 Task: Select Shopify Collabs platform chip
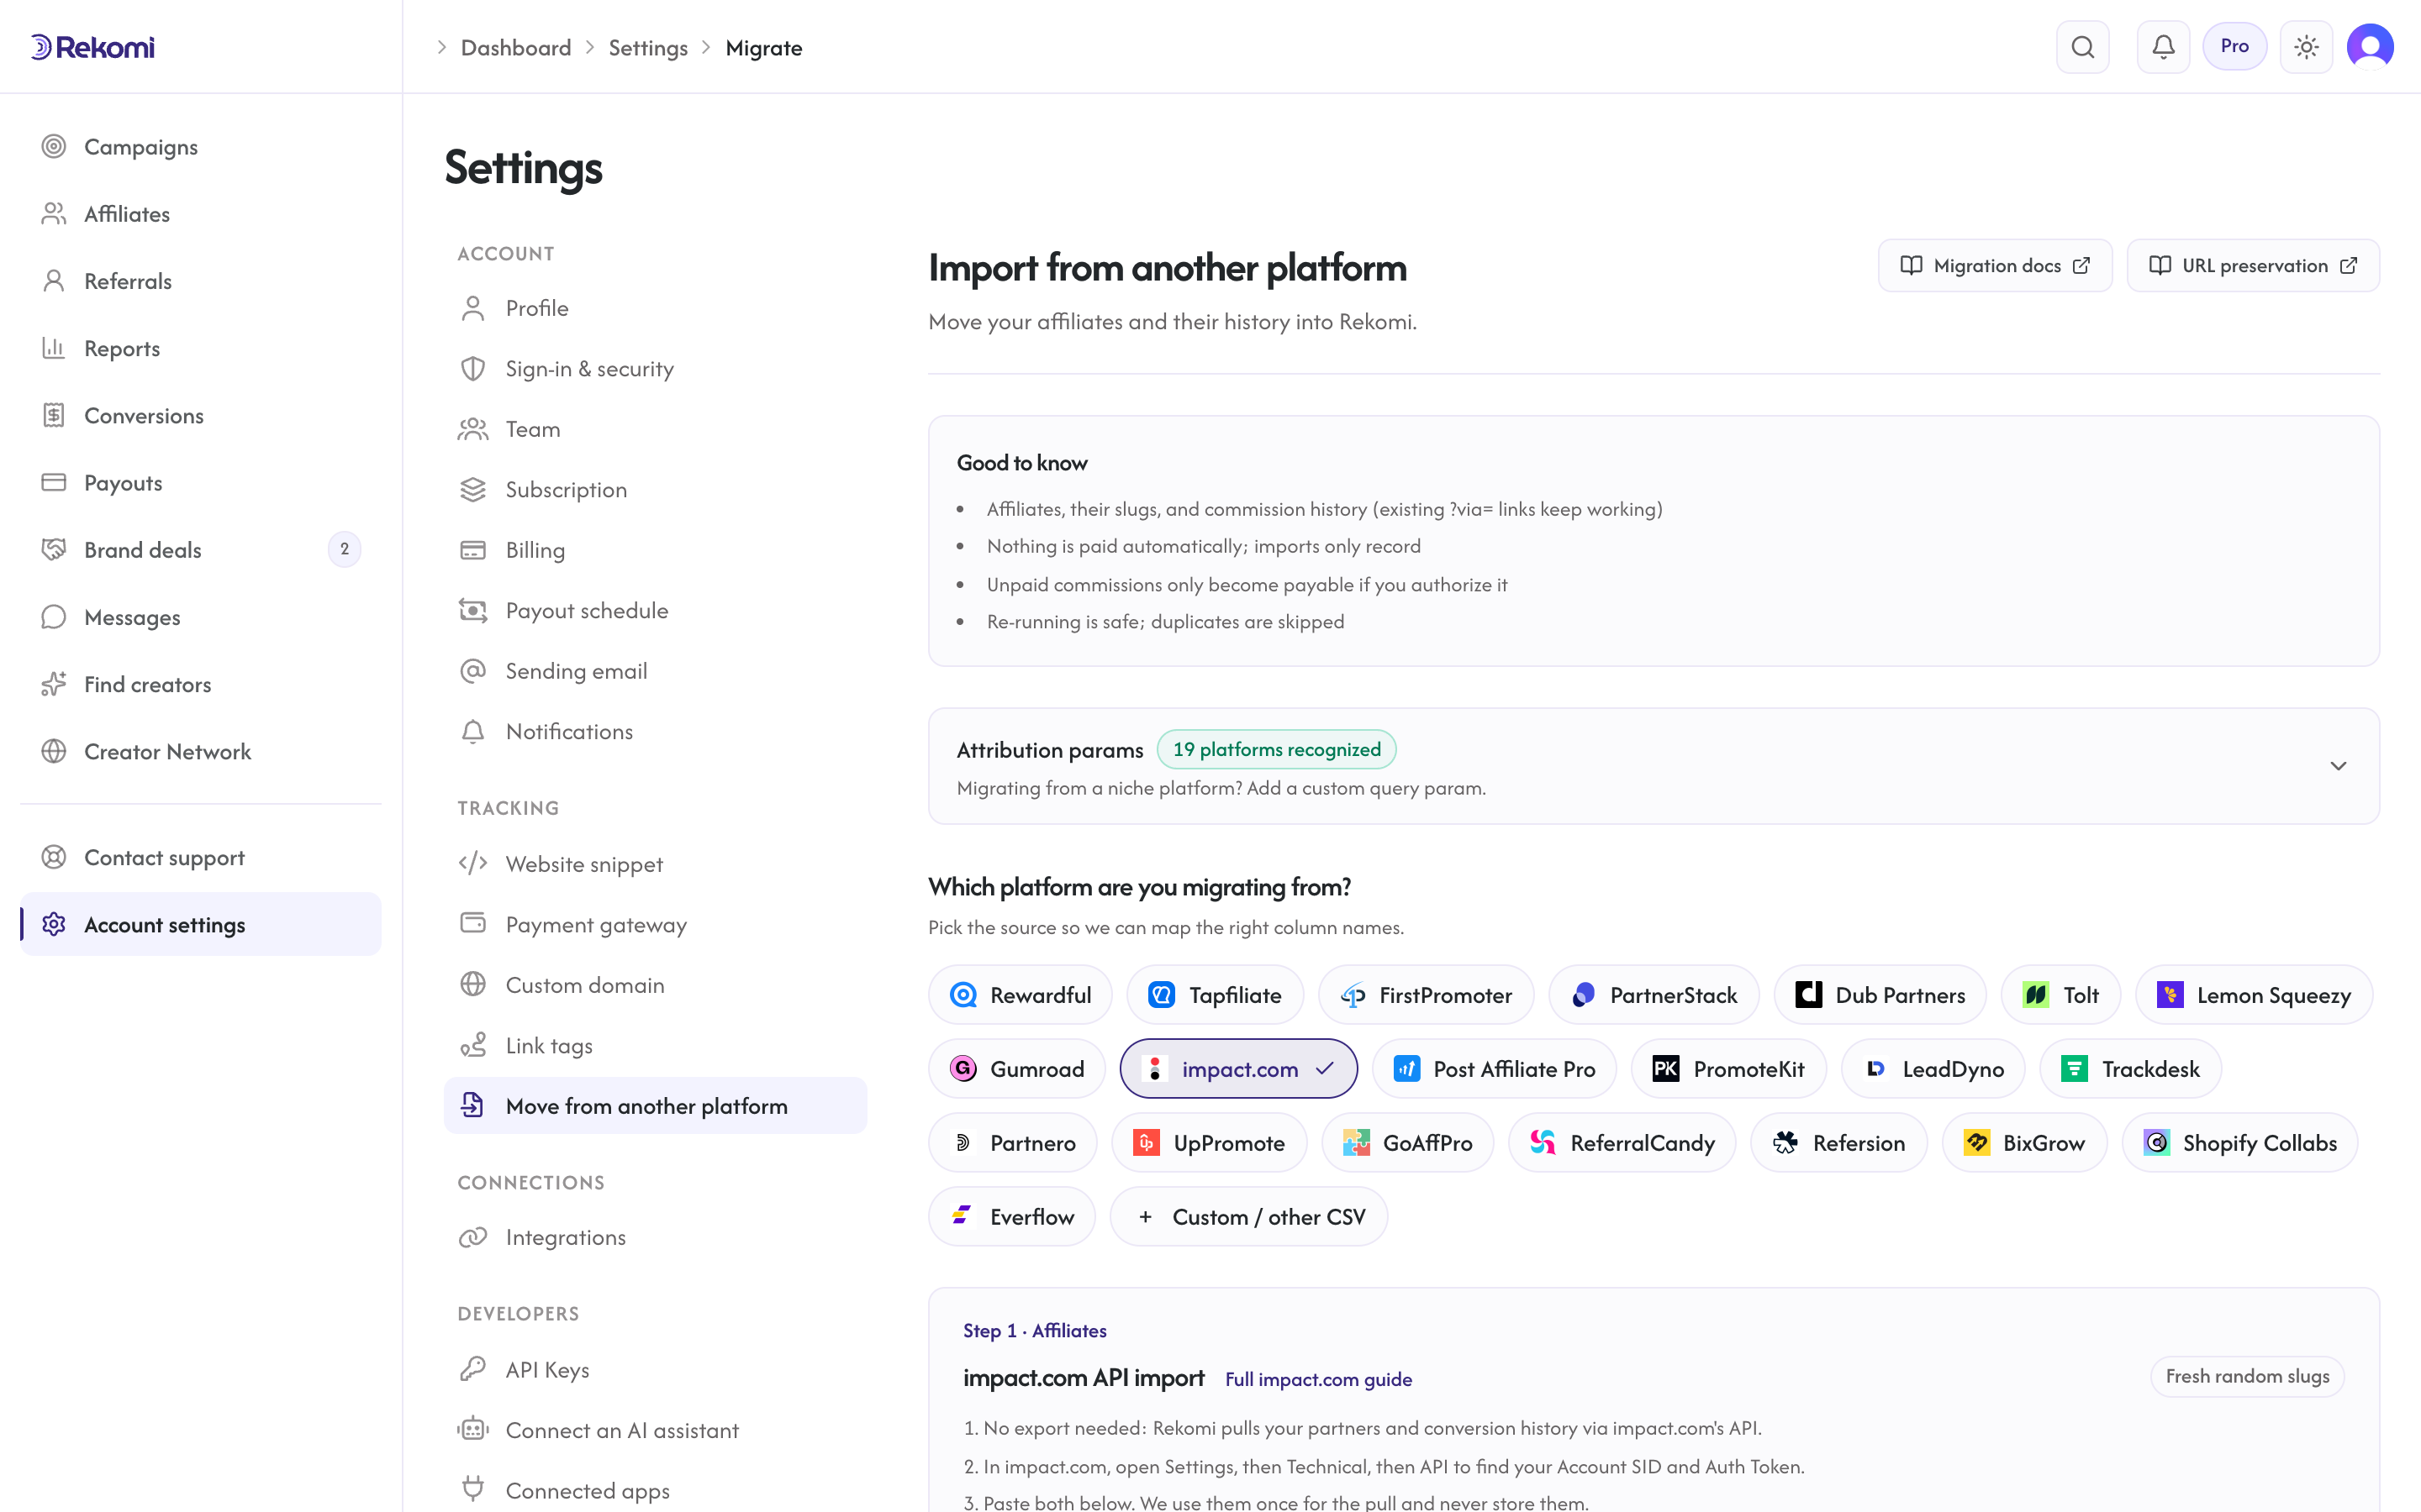click(x=2240, y=1143)
